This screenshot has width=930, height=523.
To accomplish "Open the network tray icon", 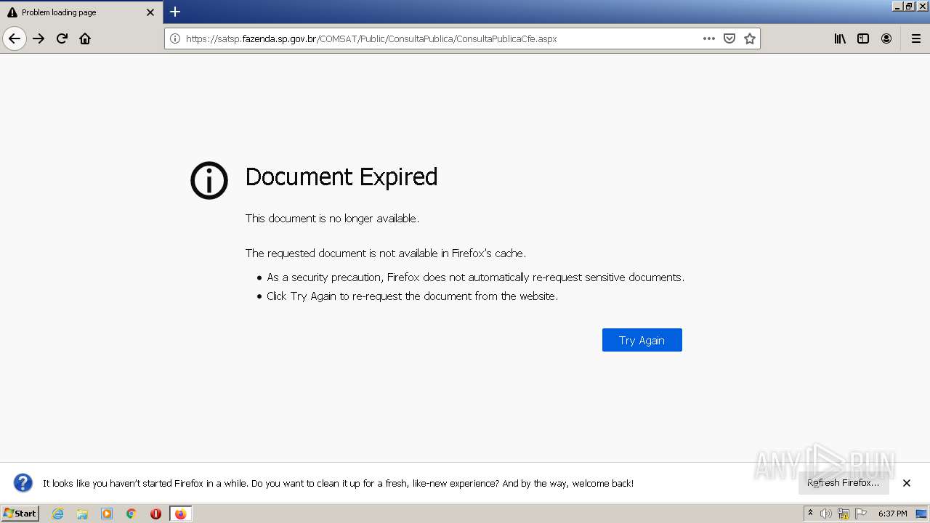I will tap(844, 514).
